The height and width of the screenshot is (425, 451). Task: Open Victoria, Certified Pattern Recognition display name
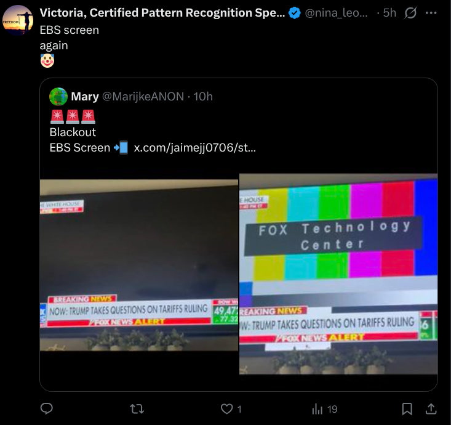coord(162,13)
